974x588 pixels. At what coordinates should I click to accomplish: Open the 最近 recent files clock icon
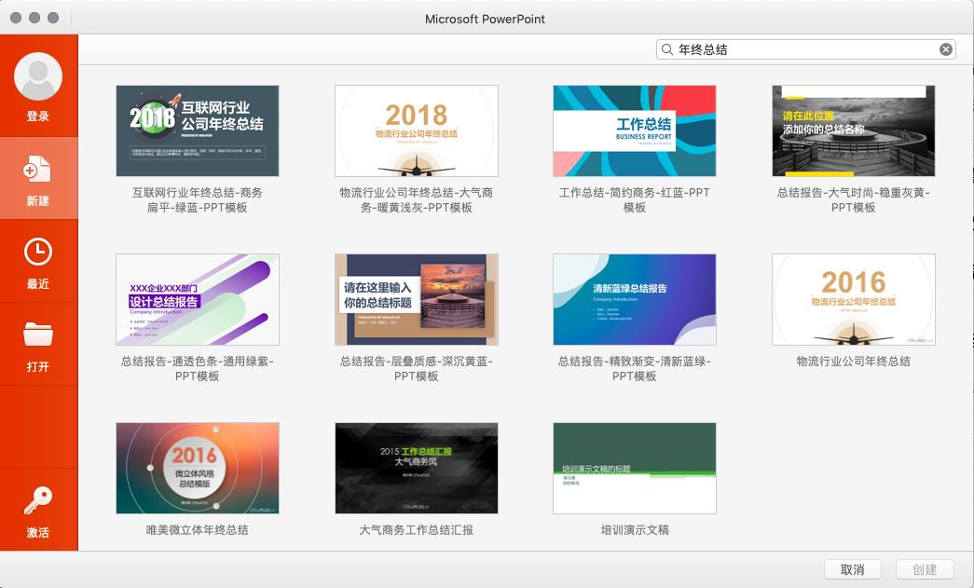coord(38,251)
